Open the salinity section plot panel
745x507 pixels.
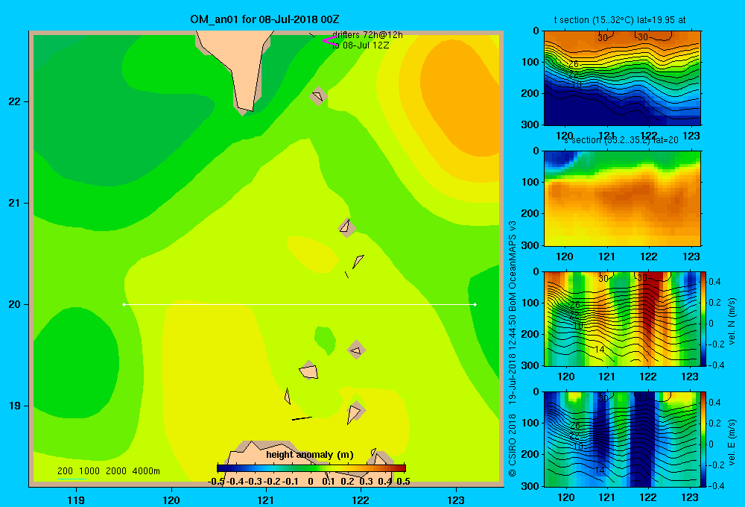coord(622,198)
